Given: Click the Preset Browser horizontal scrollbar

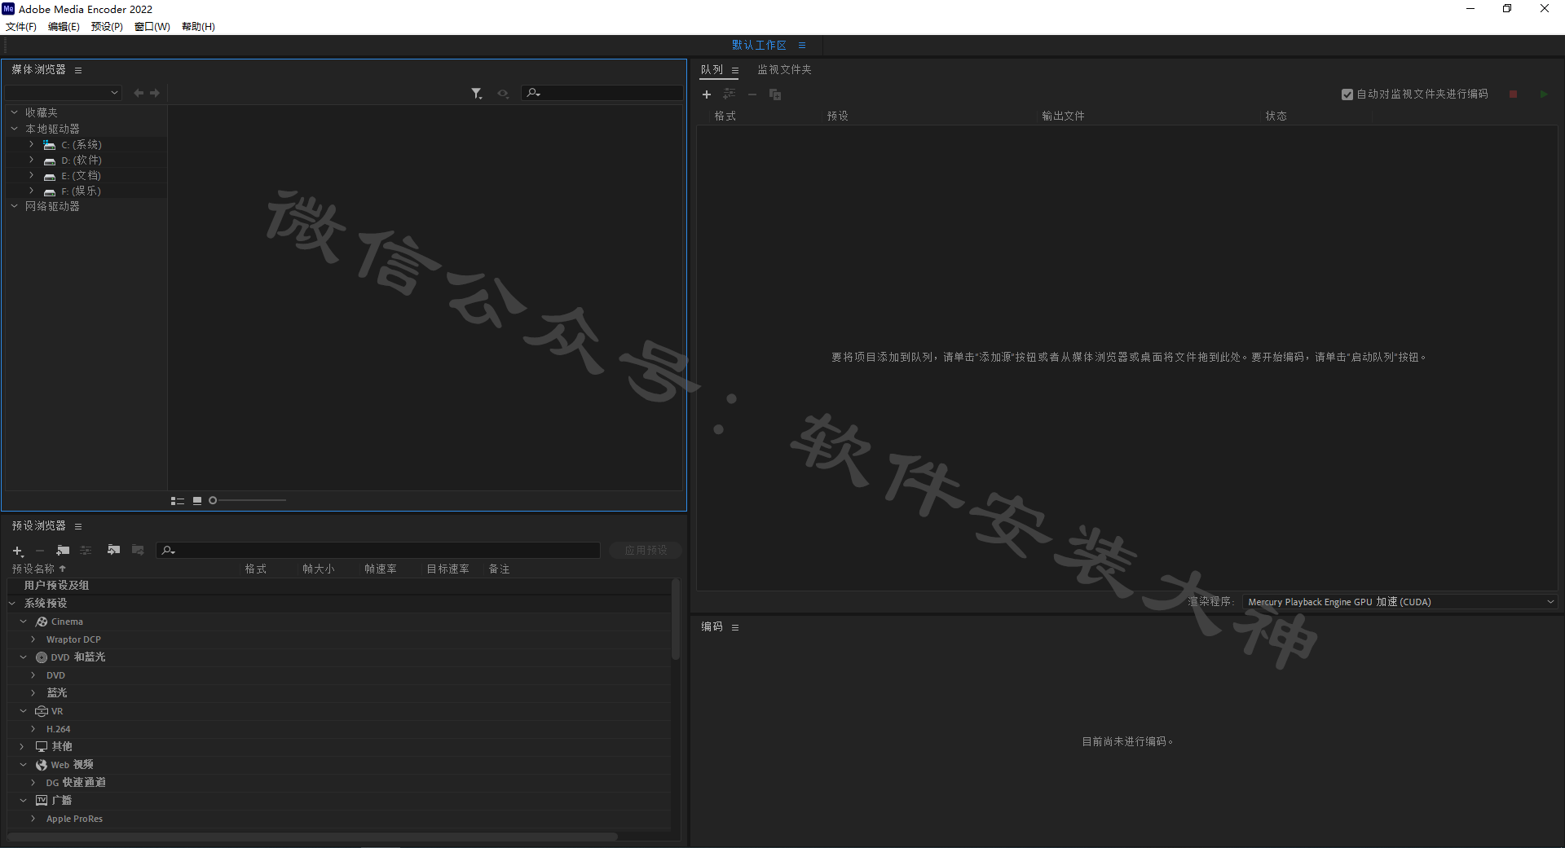Looking at the screenshot, I should coord(313,837).
